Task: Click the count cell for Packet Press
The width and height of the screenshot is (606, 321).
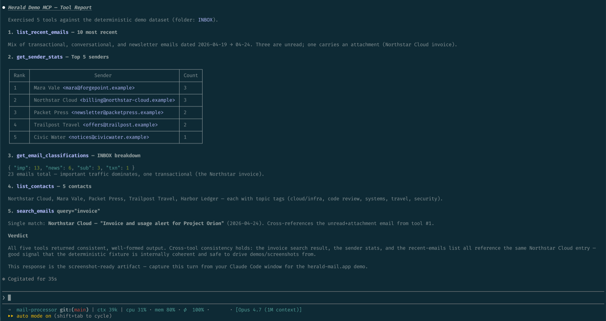Action: pyautogui.click(x=191, y=112)
